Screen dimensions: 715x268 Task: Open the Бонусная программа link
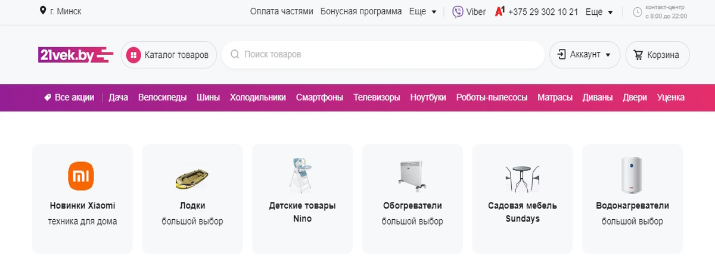(361, 12)
